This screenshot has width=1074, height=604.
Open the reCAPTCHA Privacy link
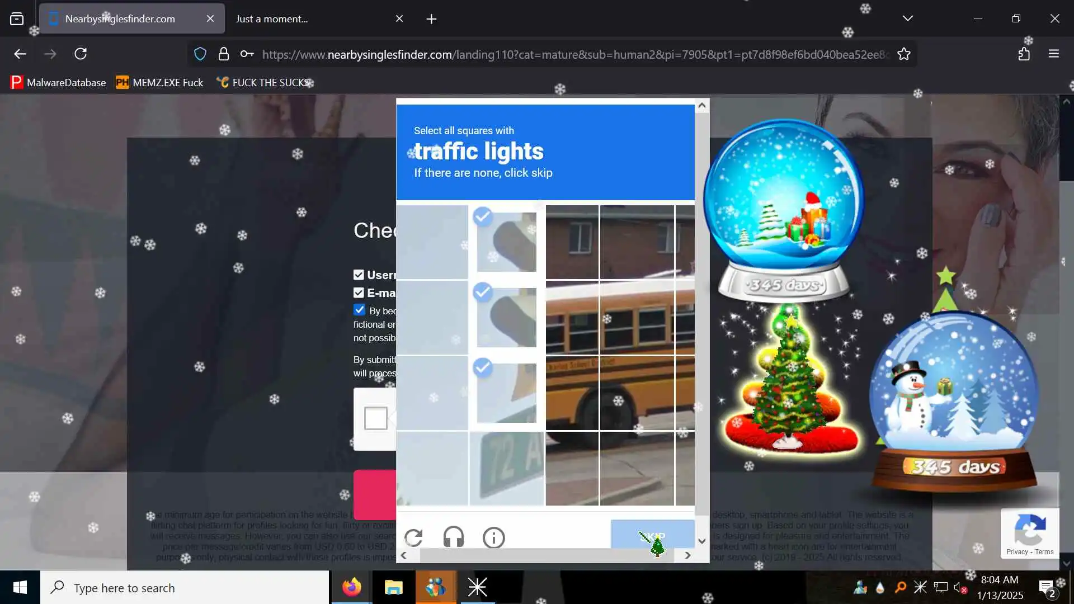tap(1016, 551)
